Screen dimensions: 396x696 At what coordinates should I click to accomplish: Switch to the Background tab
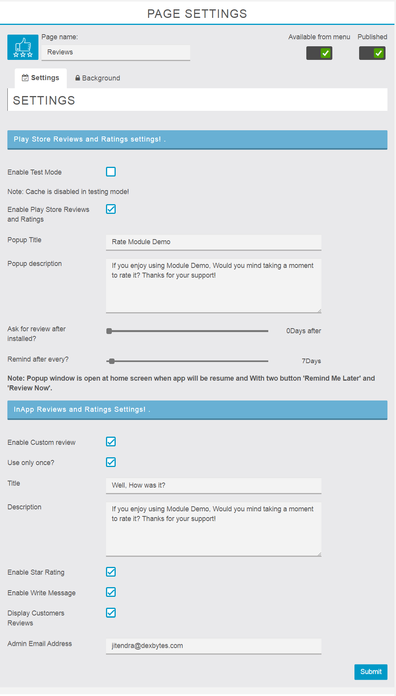97,78
